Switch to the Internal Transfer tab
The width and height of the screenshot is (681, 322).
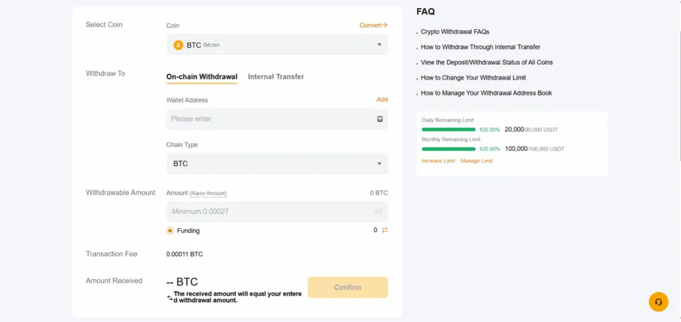tap(276, 77)
